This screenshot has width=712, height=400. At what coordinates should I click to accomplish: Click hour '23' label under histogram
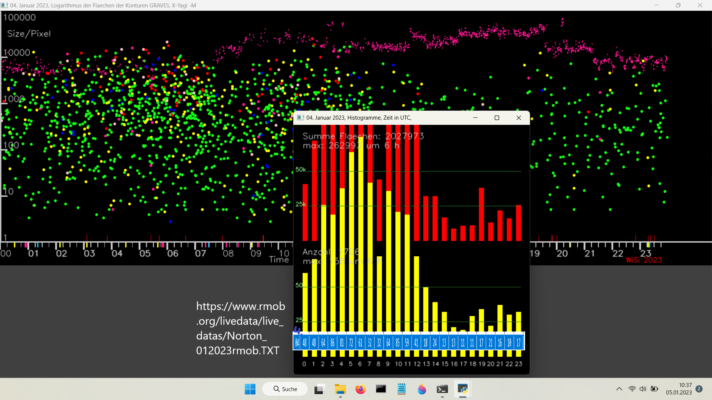[518, 364]
